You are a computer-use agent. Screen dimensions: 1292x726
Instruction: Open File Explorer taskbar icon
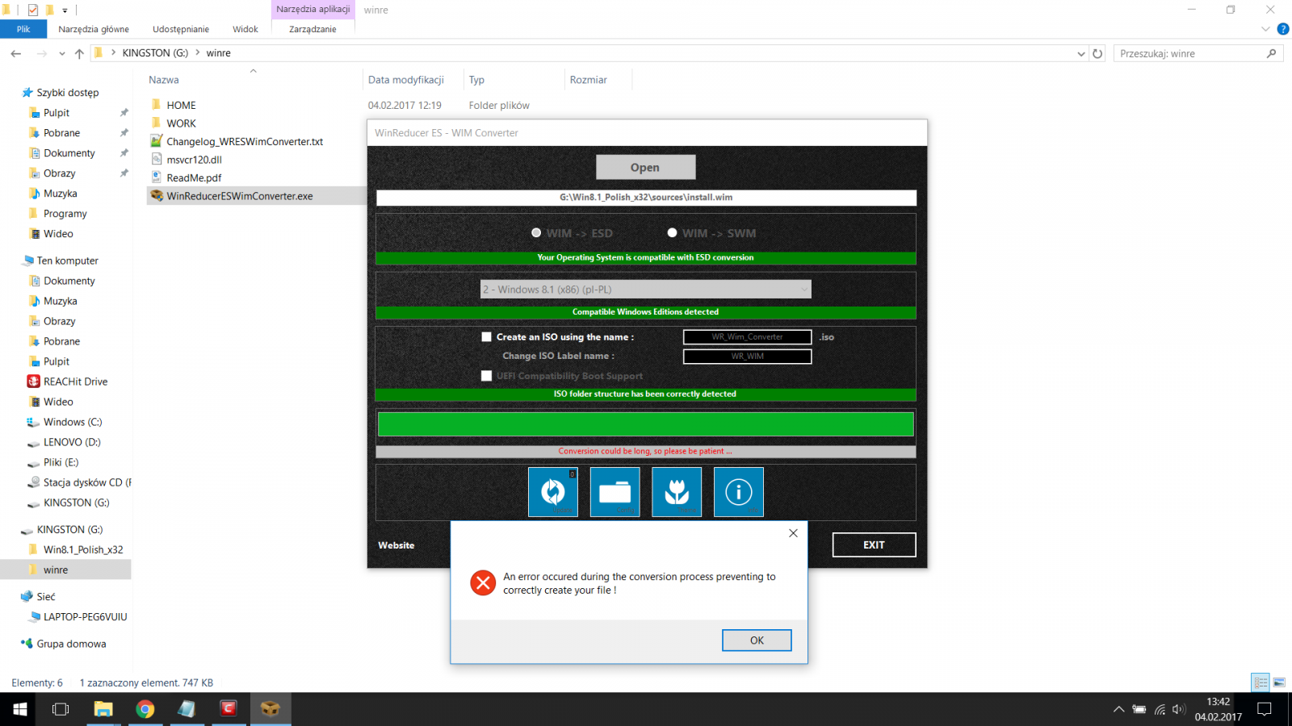pyautogui.click(x=103, y=709)
